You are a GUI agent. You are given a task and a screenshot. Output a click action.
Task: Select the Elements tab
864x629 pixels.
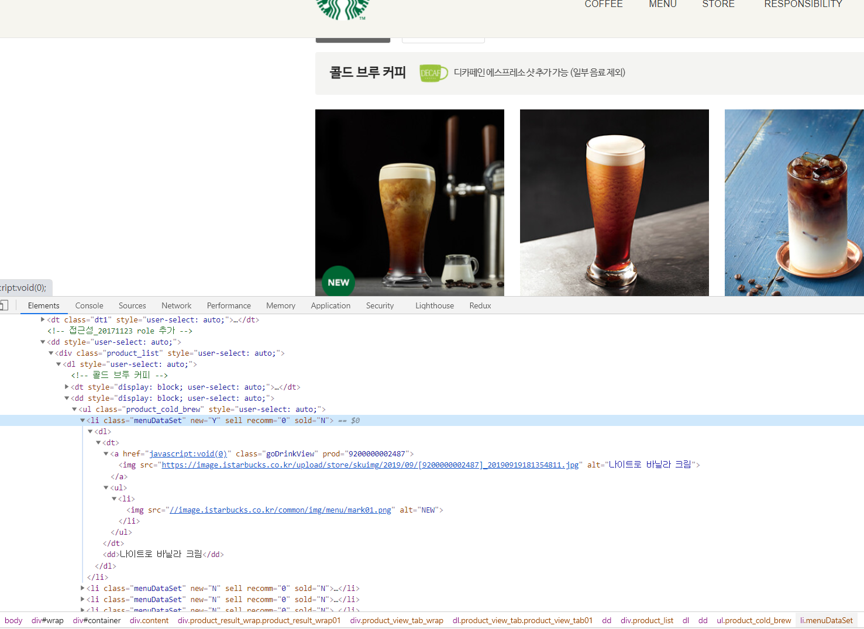[x=44, y=305]
